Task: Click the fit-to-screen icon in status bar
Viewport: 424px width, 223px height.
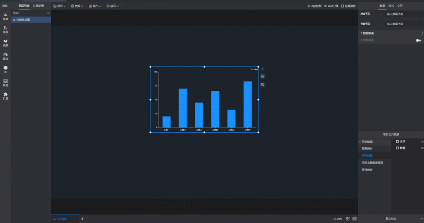Action: (348, 219)
